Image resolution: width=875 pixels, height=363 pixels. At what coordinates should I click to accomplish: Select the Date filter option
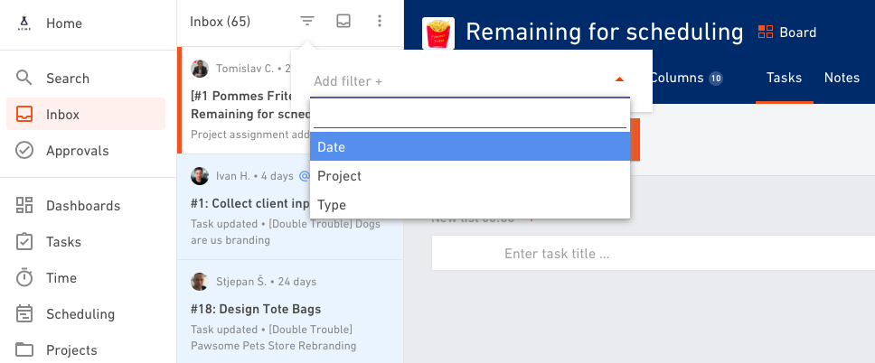470,146
